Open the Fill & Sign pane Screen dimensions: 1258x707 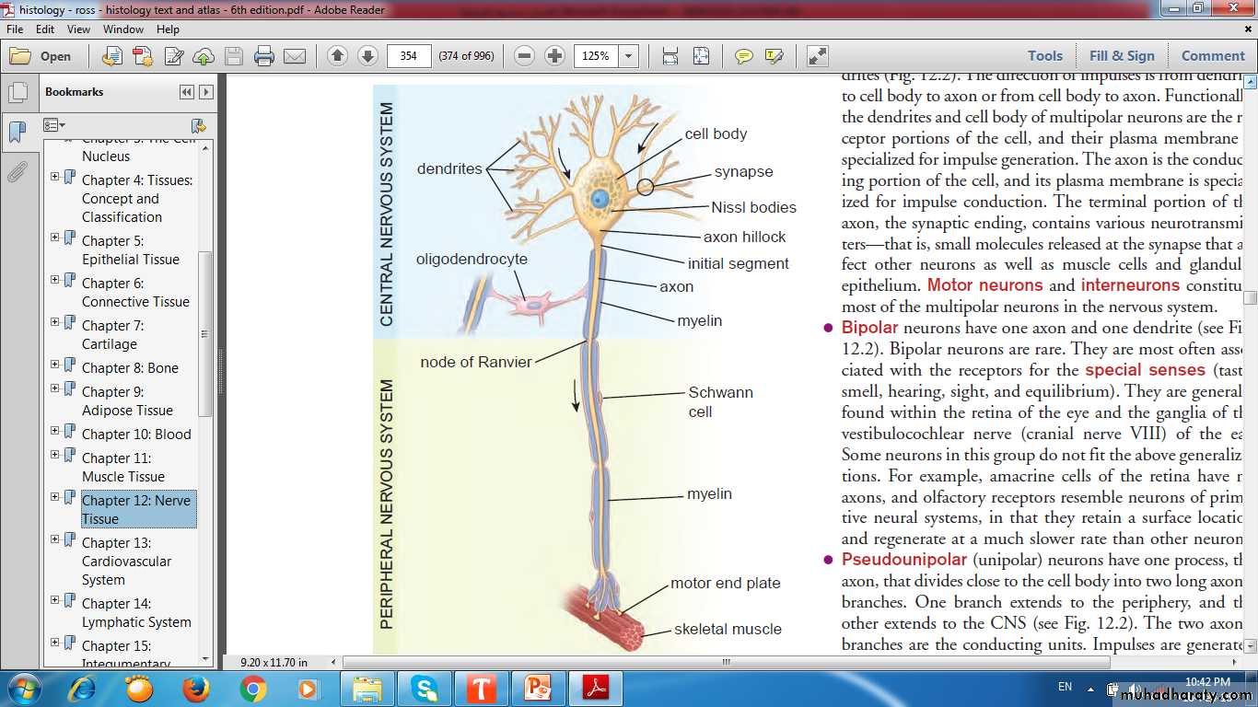[x=1122, y=56]
